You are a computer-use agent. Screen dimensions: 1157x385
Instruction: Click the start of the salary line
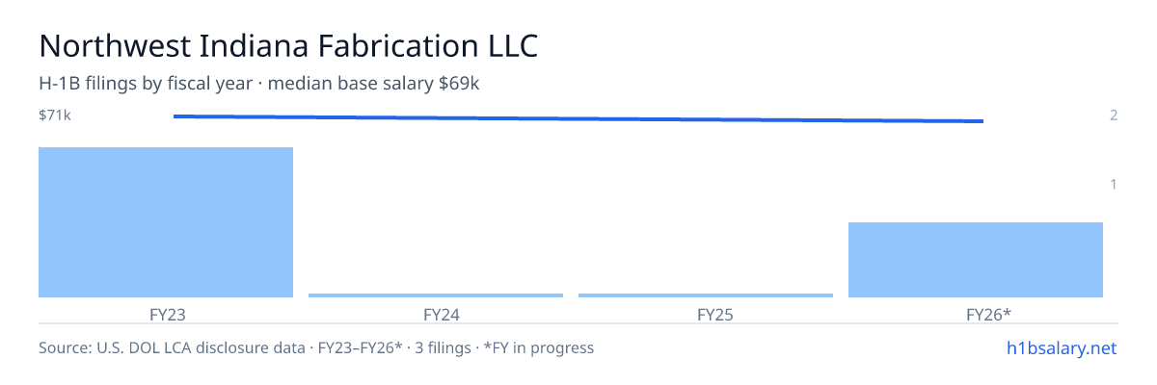175,116
